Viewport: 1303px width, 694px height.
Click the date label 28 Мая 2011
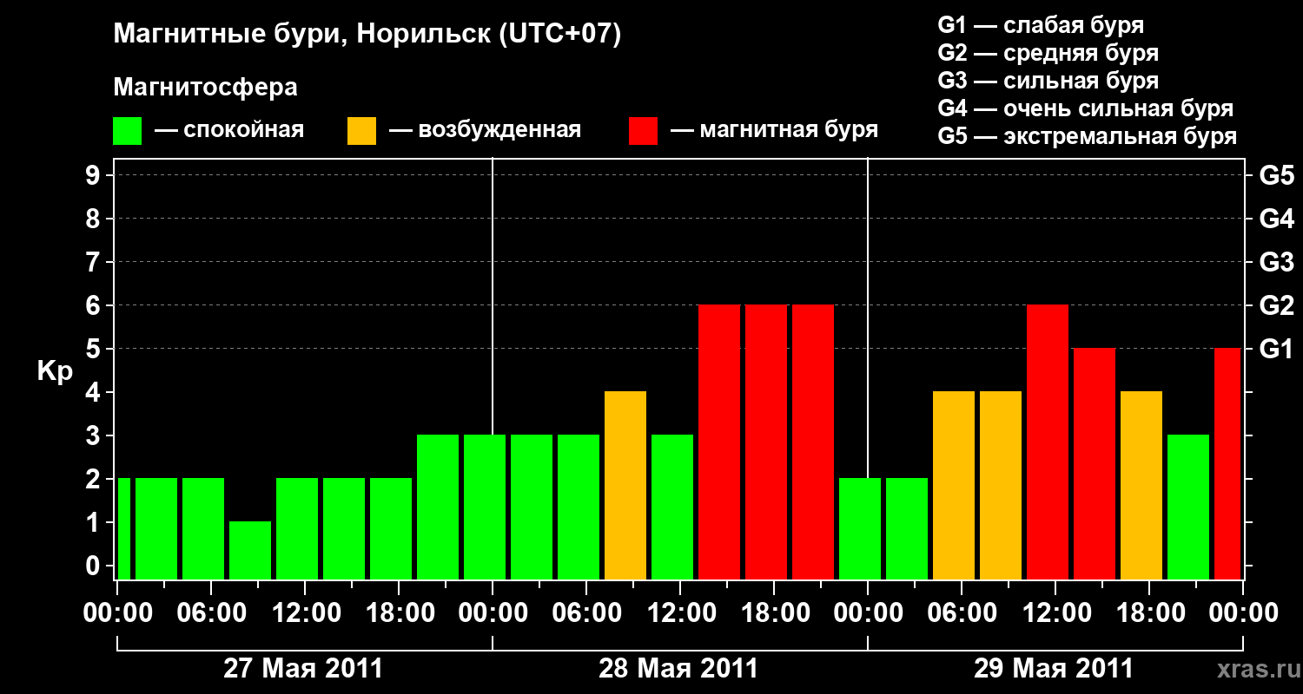pos(678,669)
